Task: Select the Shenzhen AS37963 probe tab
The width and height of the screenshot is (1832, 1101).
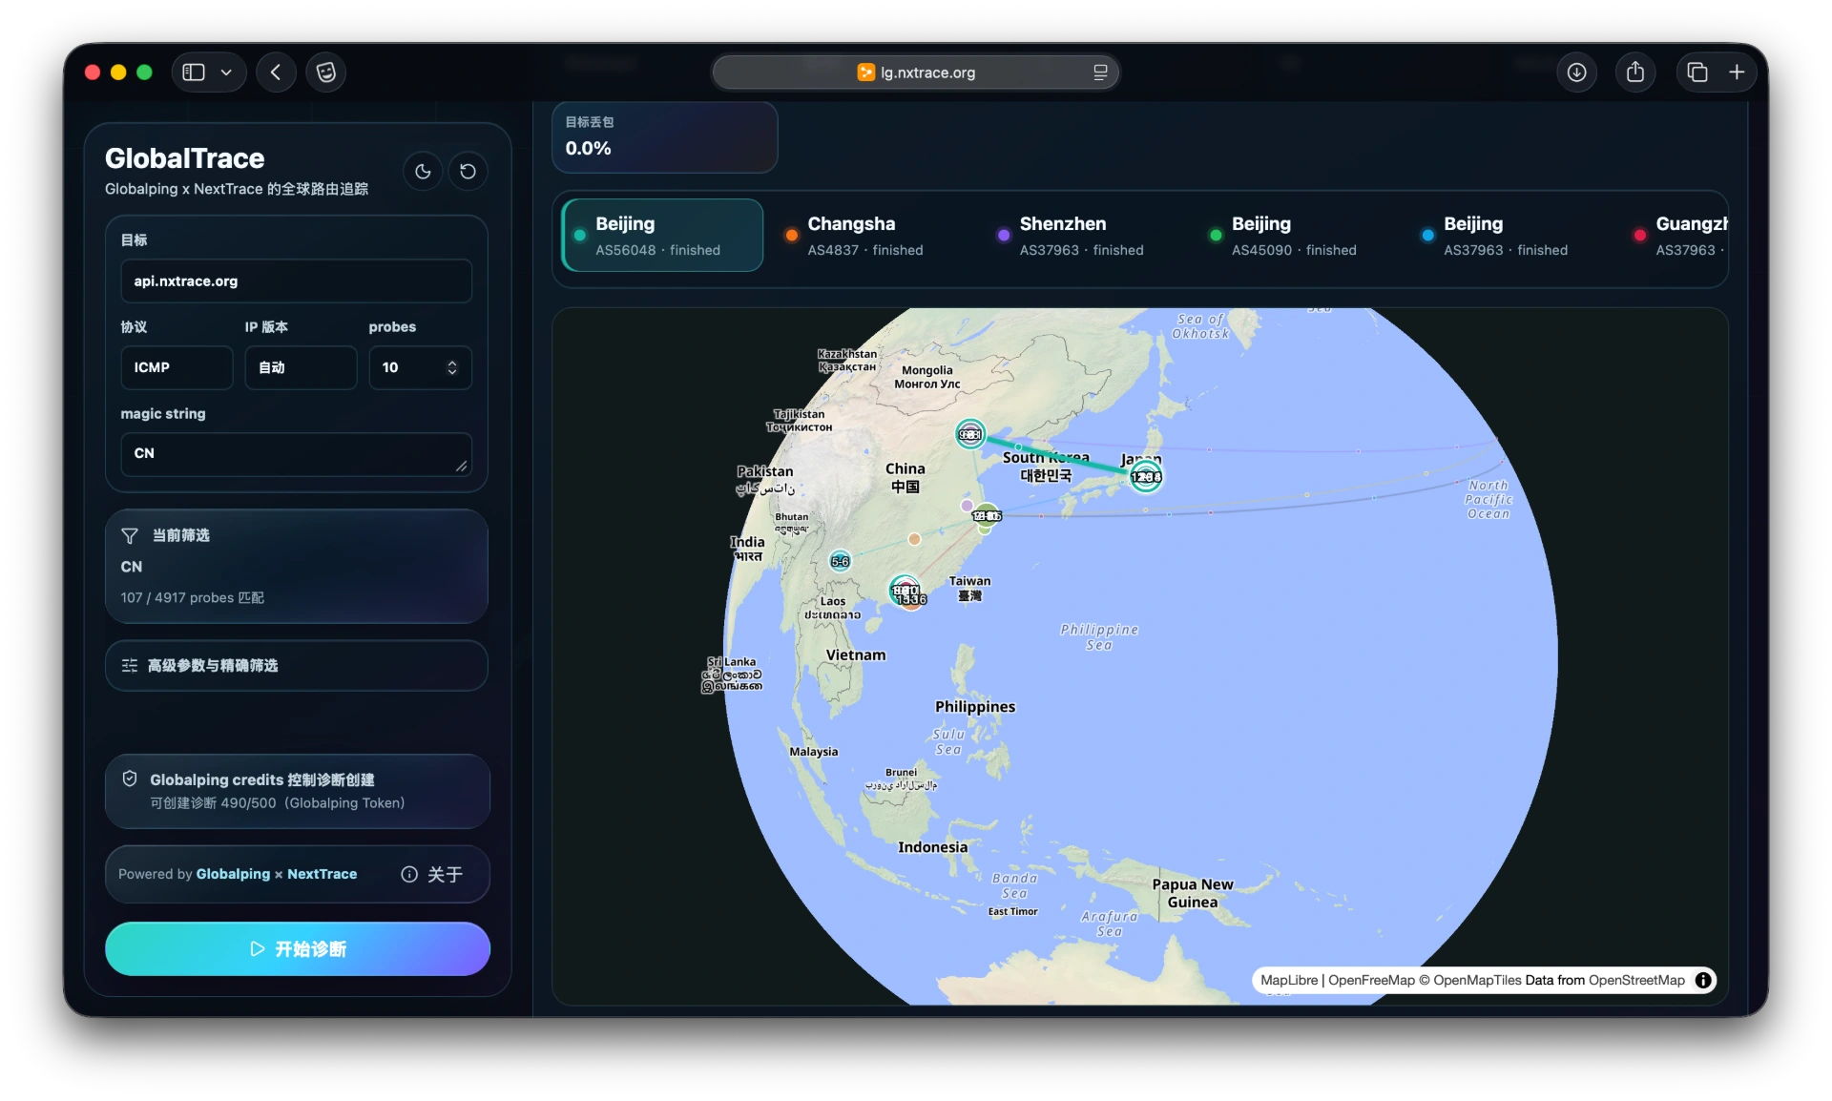Action: click(1085, 236)
